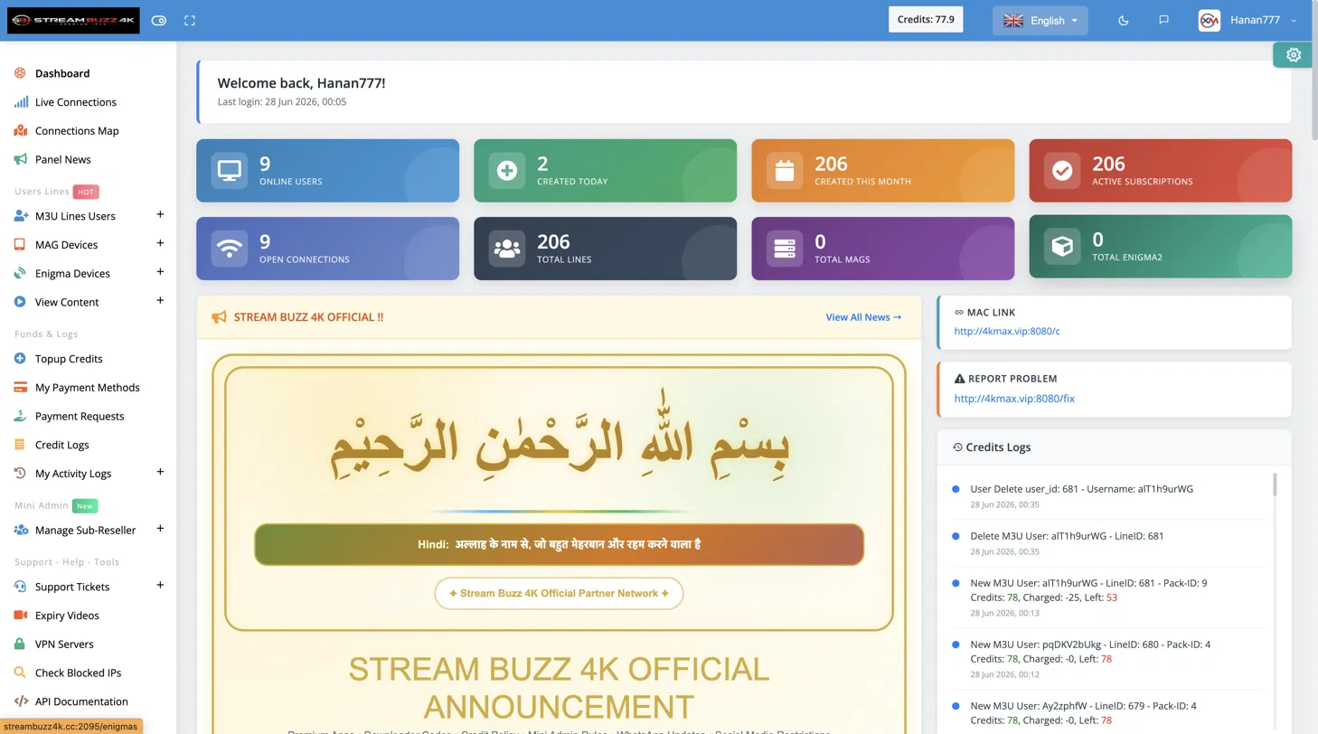Click the Credit Logs sidebar icon
Image resolution: width=1318 pixels, height=734 pixels.
click(20, 445)
